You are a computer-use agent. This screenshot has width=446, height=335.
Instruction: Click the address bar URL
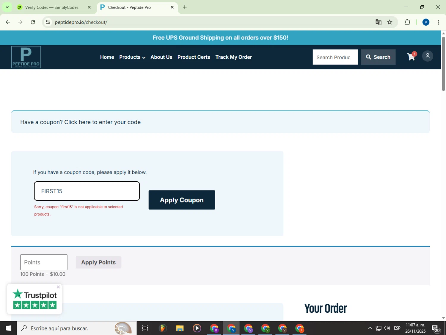point(81,22)
